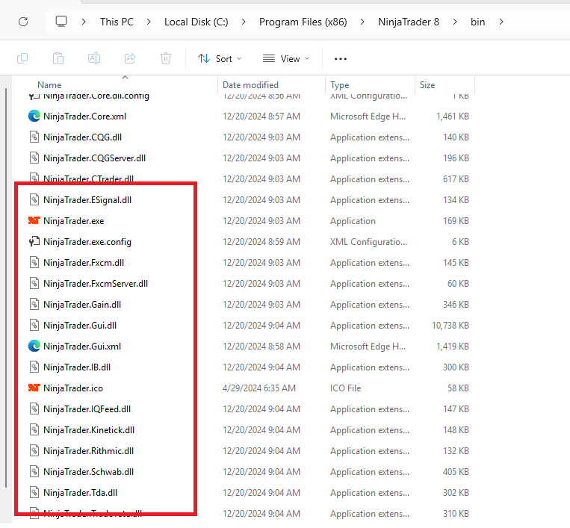This screenshot has width=570, height=528.
Task: Click DLL icon of NinjaTrader.Fxcm.dll
Action: point(34,262)
